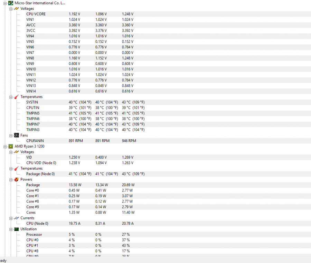Click the thermometer icon beside motherboard Temperatures

pyautogui.click(x=17, y=97)
